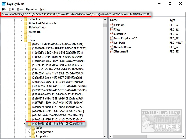Expand the {43675d81-502a-4a82-9f84-b75f418c5dea} key
Viewport: 186px width, 139px height.
point(25,103)
